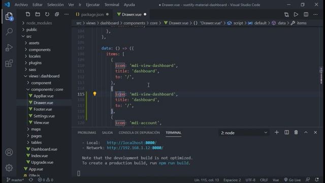Show code actions lightbulb on line 115
The image size is (325, 183).
(x=95, y=94)
